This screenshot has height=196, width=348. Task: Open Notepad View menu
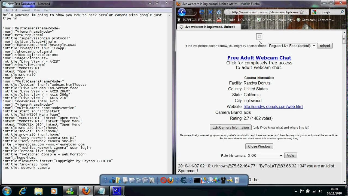(x=37, y=10)
